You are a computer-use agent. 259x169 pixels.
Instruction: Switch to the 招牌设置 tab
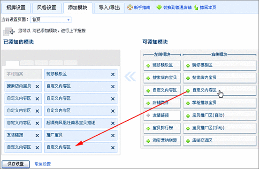click(x=16, y=8)
